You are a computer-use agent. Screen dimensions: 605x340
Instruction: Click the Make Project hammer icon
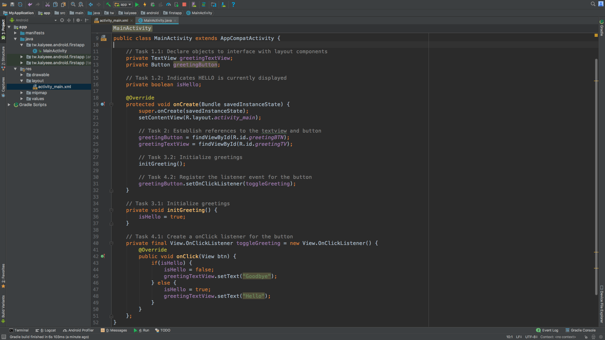[x=108, y=4]
